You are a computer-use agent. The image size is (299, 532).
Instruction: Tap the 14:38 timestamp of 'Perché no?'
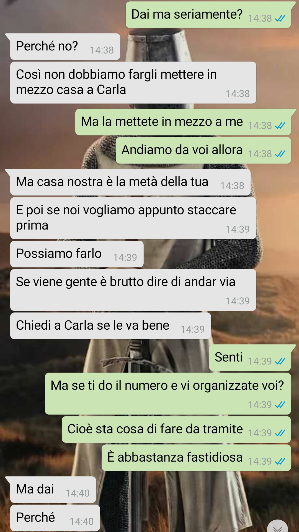(102, 50)
